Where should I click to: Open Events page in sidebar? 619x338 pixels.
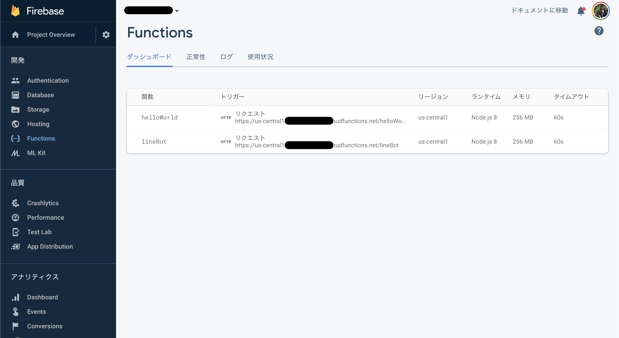click(37, 312)
